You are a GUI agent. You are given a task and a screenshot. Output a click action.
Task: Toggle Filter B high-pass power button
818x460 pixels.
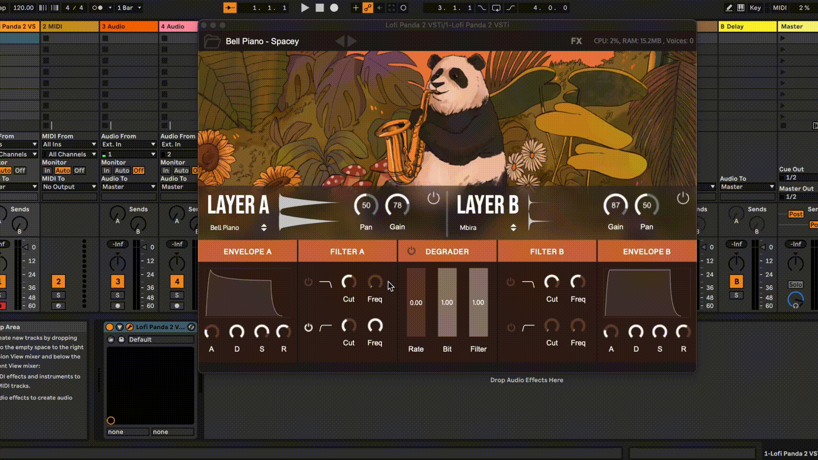(510, 328)
